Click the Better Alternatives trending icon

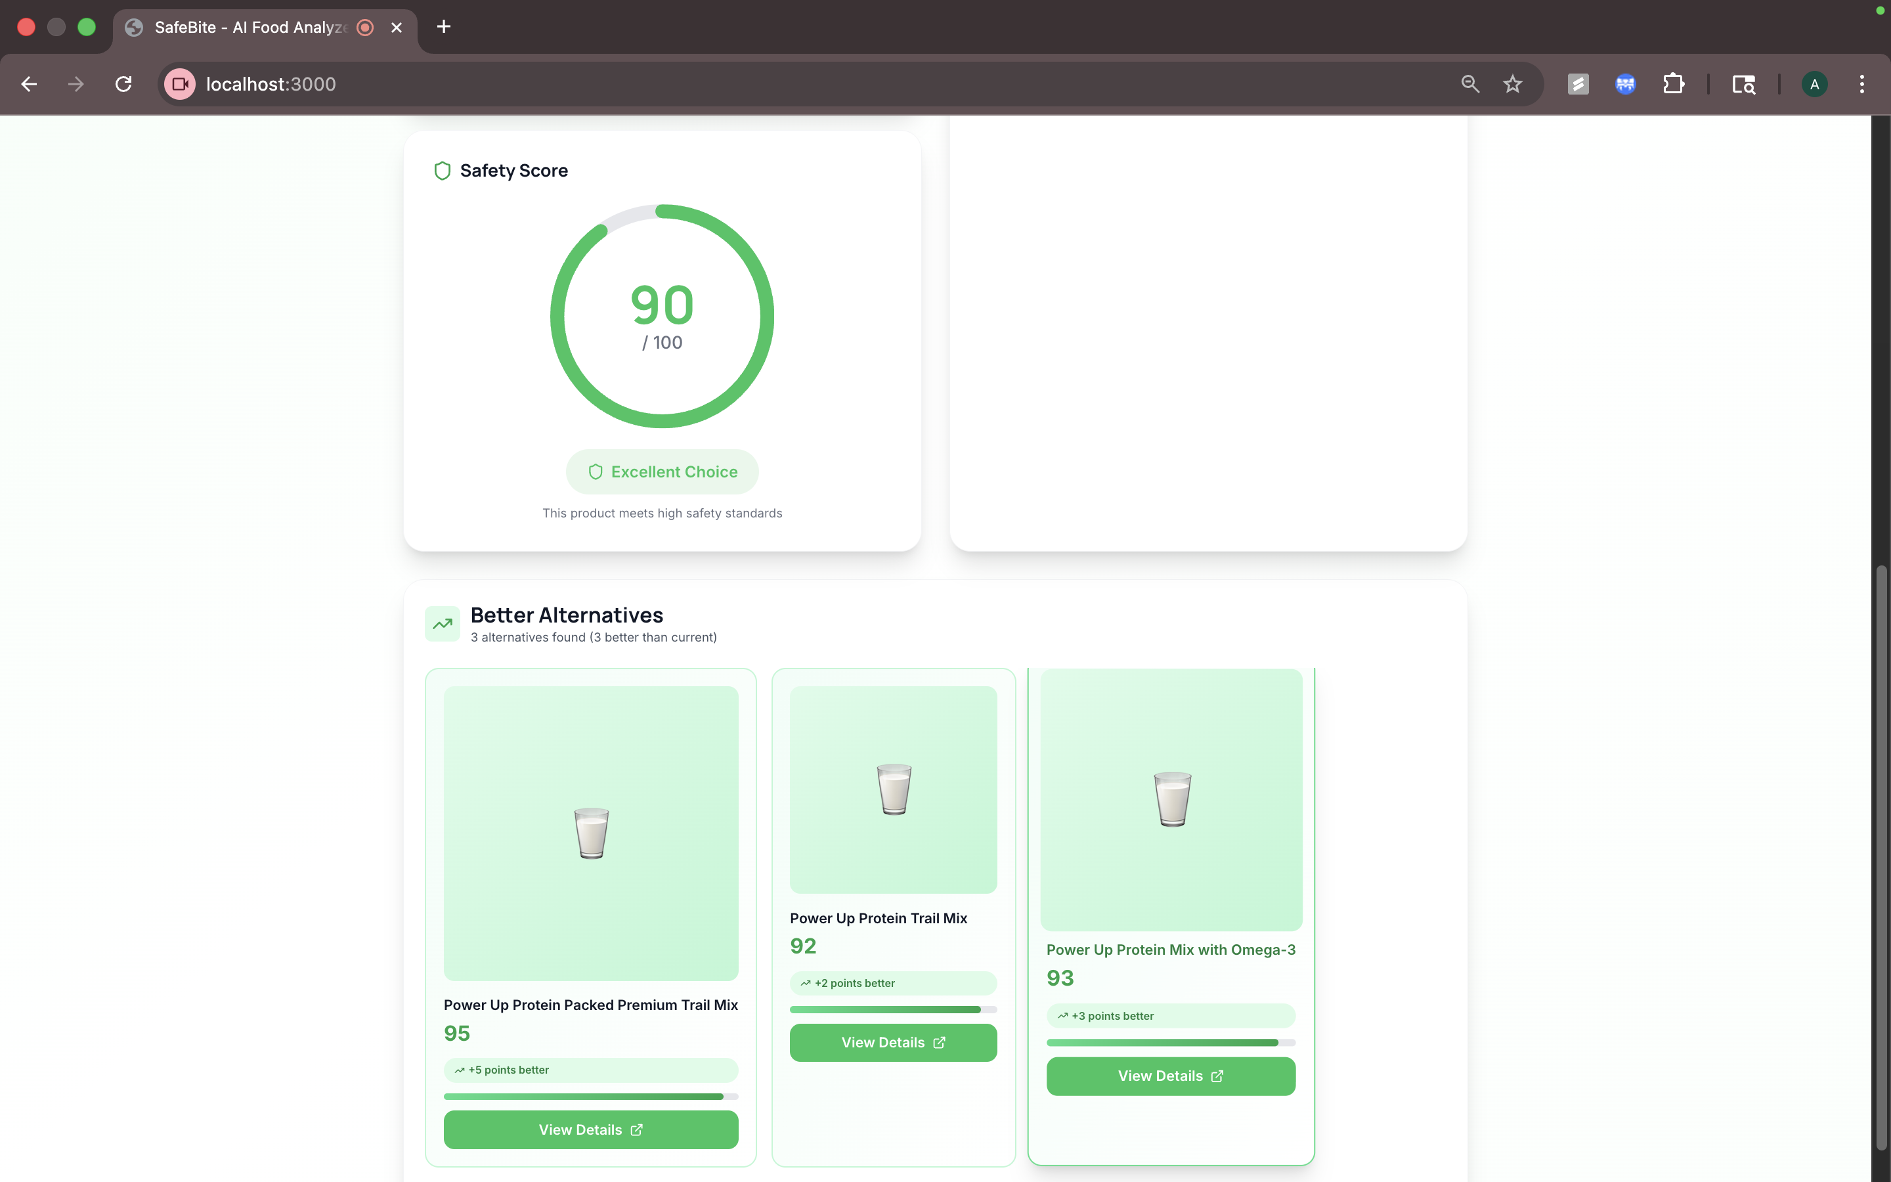point(443,624)
